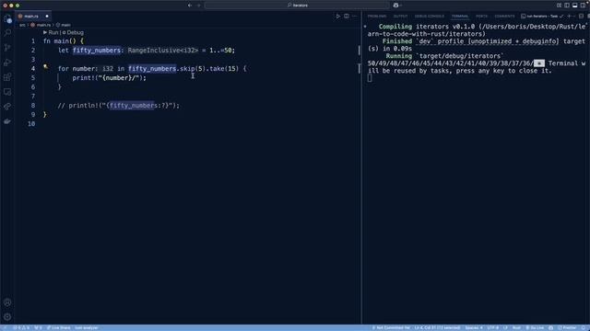Click the lightbulb code action on line 4
This screenshot has height=331, width=590.
coord(45,67)
